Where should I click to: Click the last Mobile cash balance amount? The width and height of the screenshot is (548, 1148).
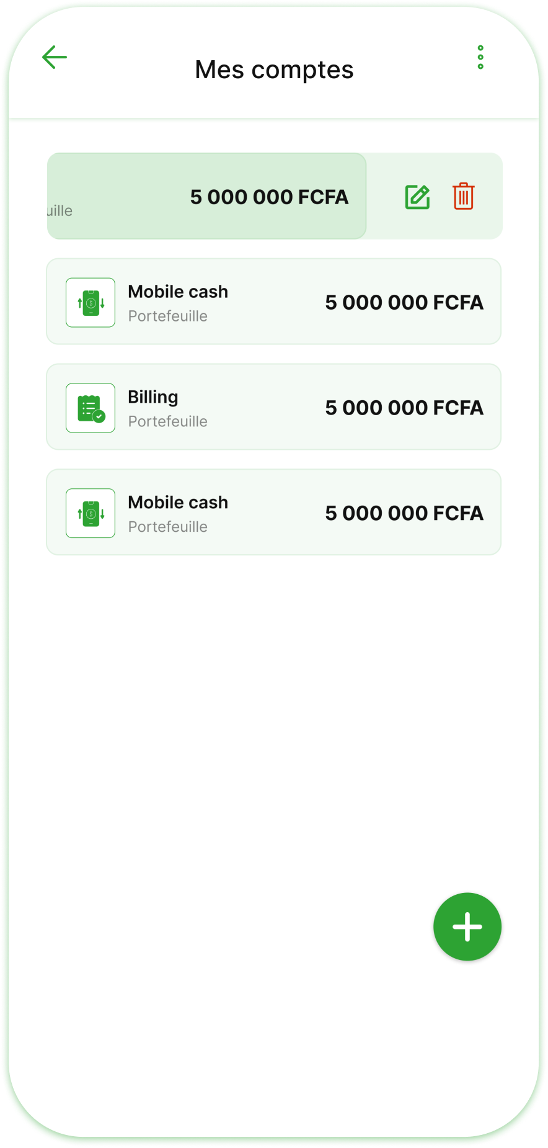coord(404,513)
